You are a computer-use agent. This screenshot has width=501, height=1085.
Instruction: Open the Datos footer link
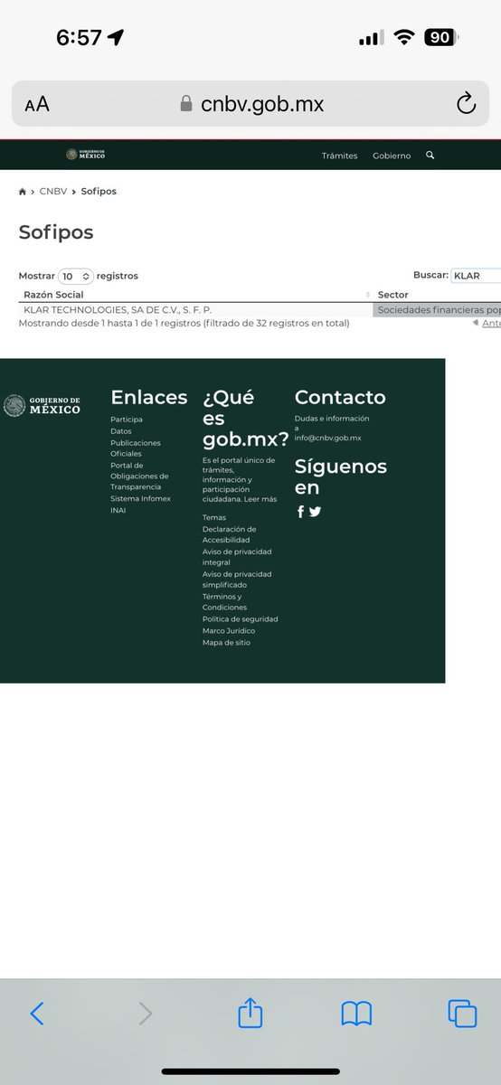[121, 431]
